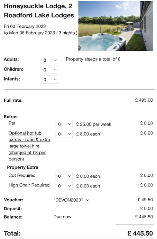This screenshot has height=239, width=157.
Task: Click the Children field label
Action: (13, 69)
